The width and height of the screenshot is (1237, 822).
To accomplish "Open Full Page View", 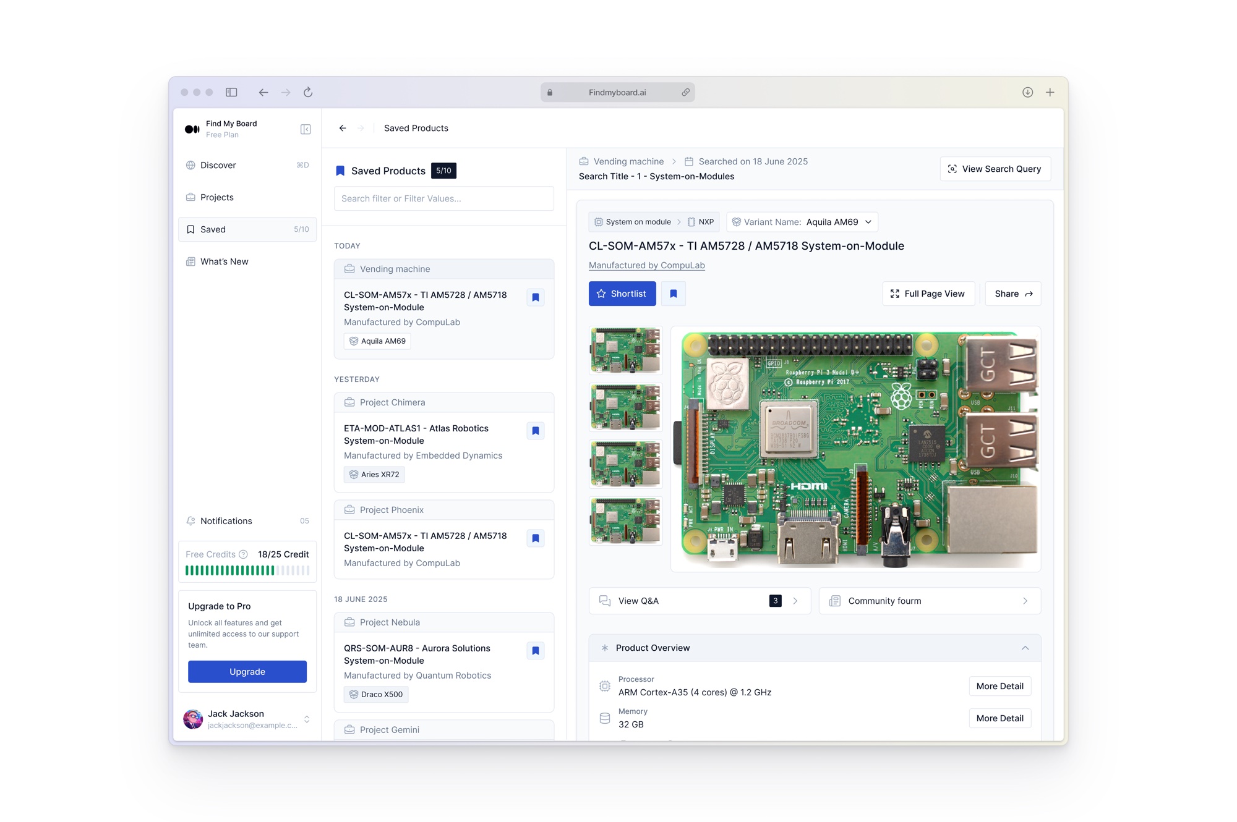I will [x=928, y=294].
